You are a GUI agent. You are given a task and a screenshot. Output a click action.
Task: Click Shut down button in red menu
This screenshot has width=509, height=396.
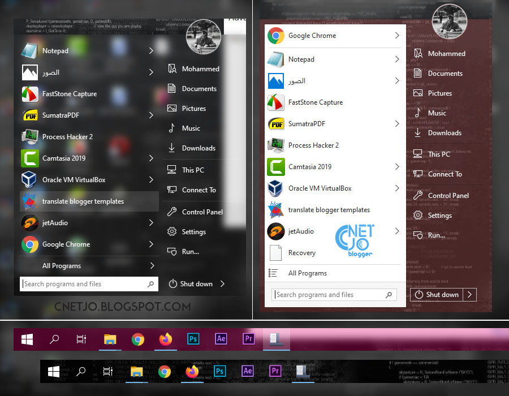[437, 295]
